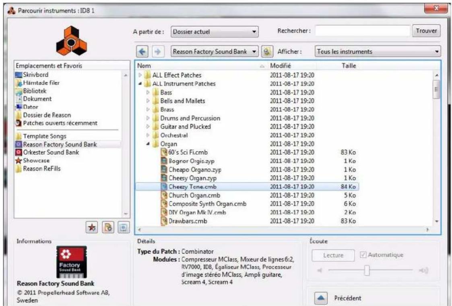Go back with the blue left arrow
This screenshot has width=452, height=306.
coord(142,52)
